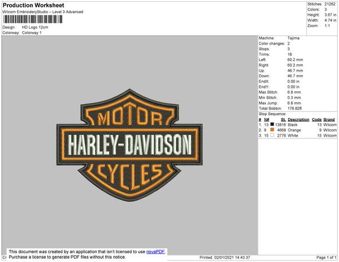The height and width of the screenshot is (262, 339).
Task: Click the 'Black' description in stop row 1
Action: coord(293,125)
